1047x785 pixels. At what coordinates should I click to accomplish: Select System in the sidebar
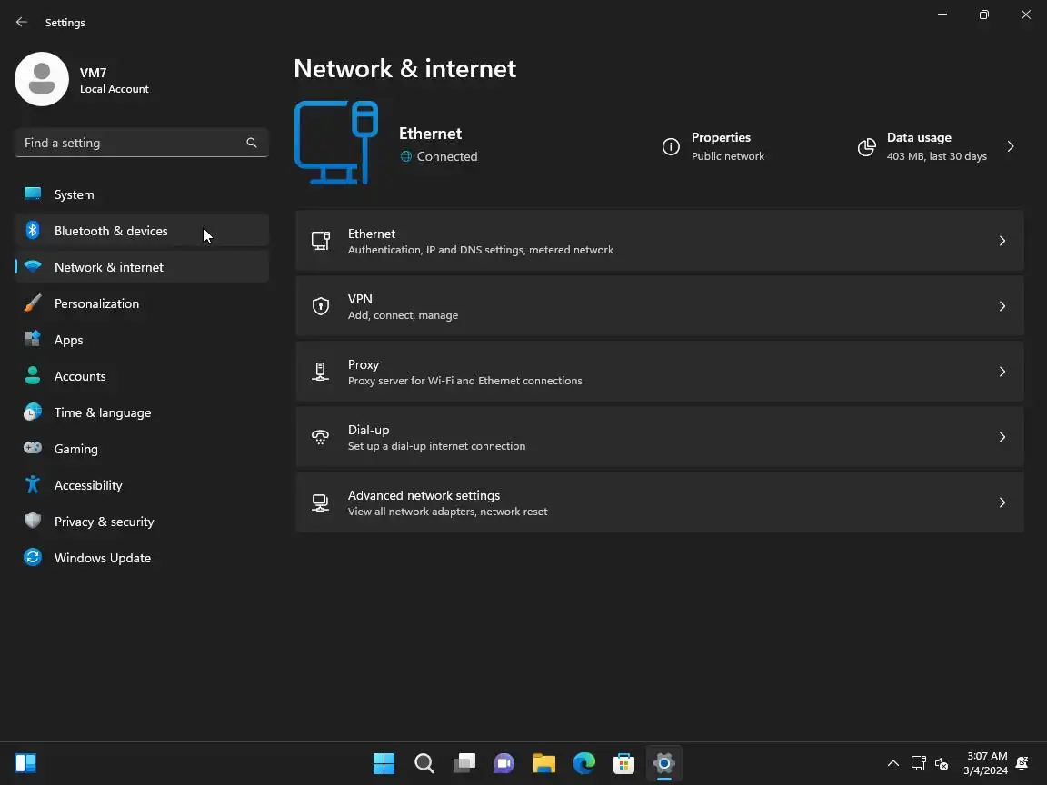click(75, 194)
